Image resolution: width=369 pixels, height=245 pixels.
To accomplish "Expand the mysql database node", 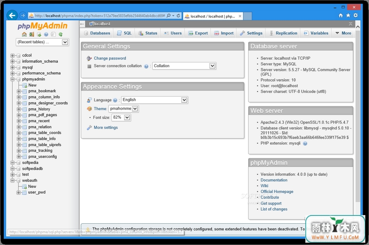I will [x=12, y=67].
